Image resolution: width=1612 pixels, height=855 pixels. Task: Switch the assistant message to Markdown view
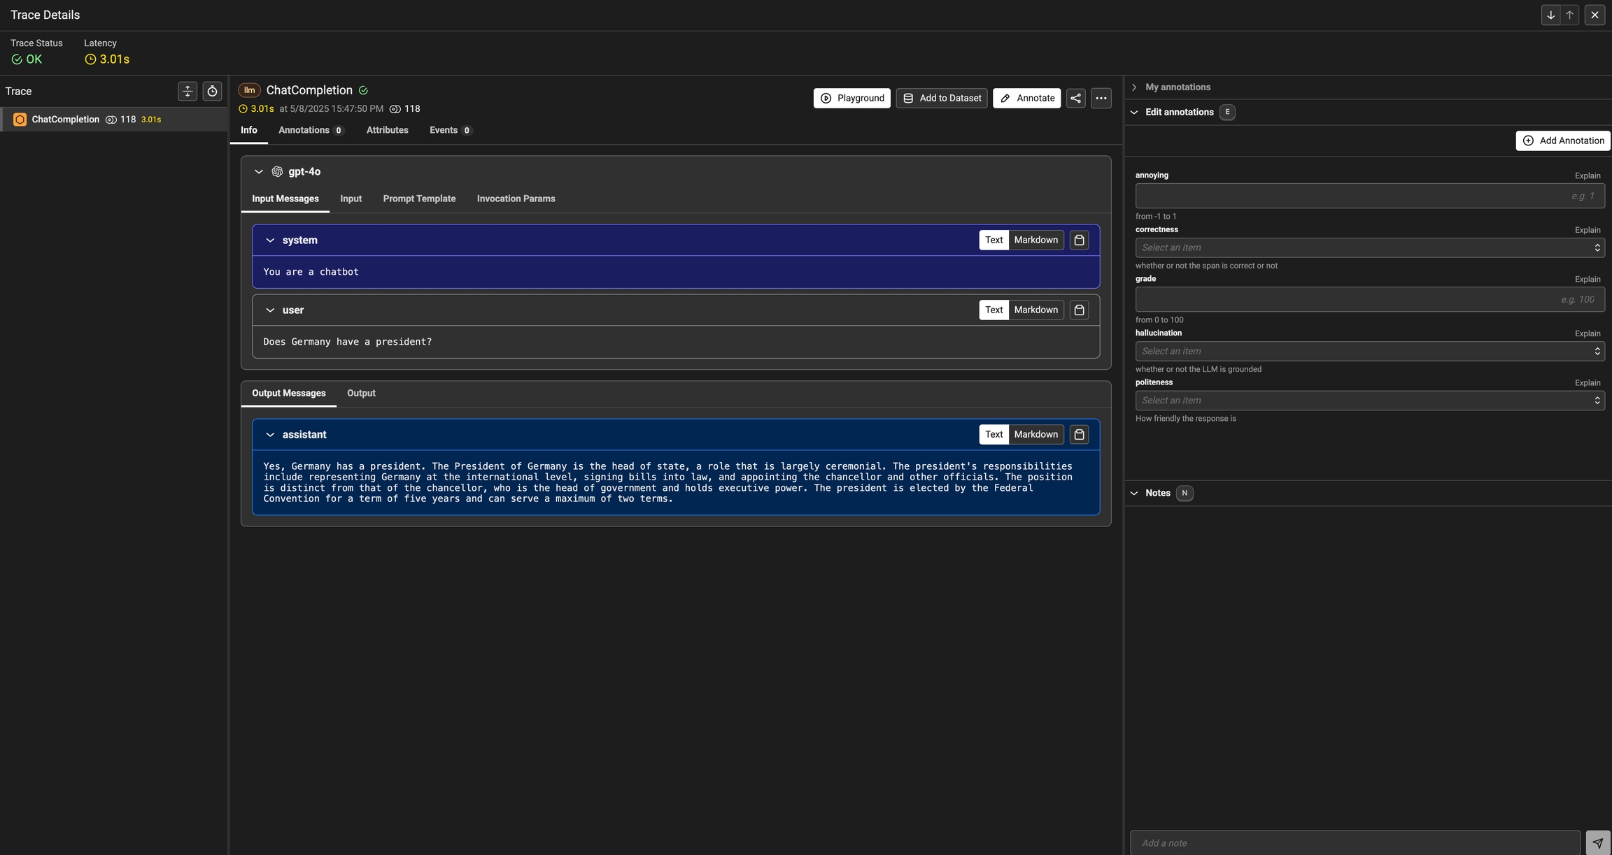coord(1035,435)
